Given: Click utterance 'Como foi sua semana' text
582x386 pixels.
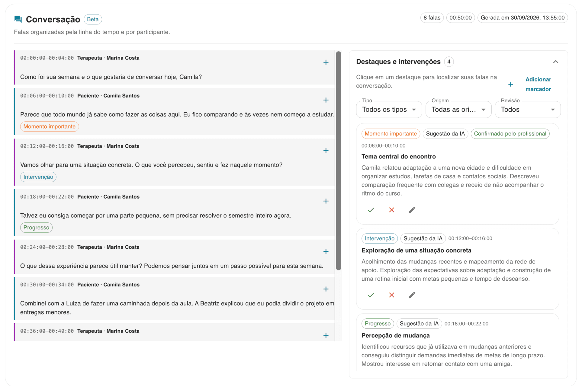Looking at the screenshot, I should tap(111, 77).
